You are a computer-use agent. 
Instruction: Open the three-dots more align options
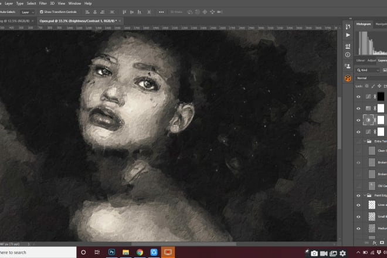click(x=161, y=12)
